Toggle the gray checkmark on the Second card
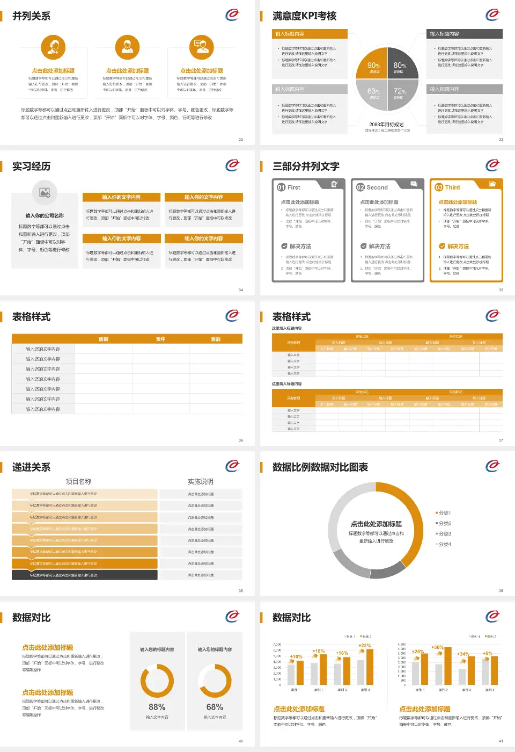The image size is (515, 752). click(364, 245)
